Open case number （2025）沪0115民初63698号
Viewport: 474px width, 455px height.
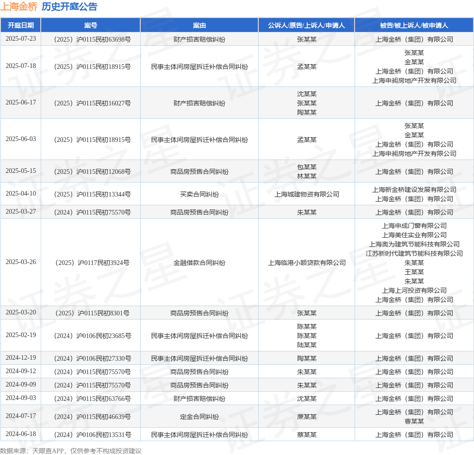point(91,39)
